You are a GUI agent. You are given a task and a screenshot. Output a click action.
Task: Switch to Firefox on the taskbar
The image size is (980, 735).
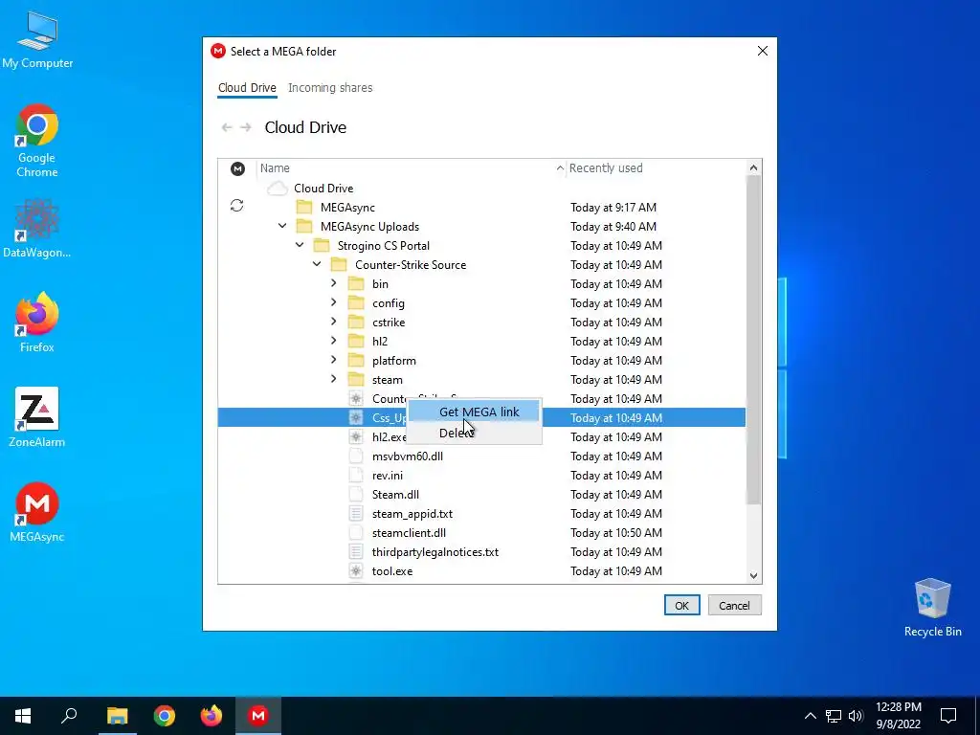(x=212, y=716)
